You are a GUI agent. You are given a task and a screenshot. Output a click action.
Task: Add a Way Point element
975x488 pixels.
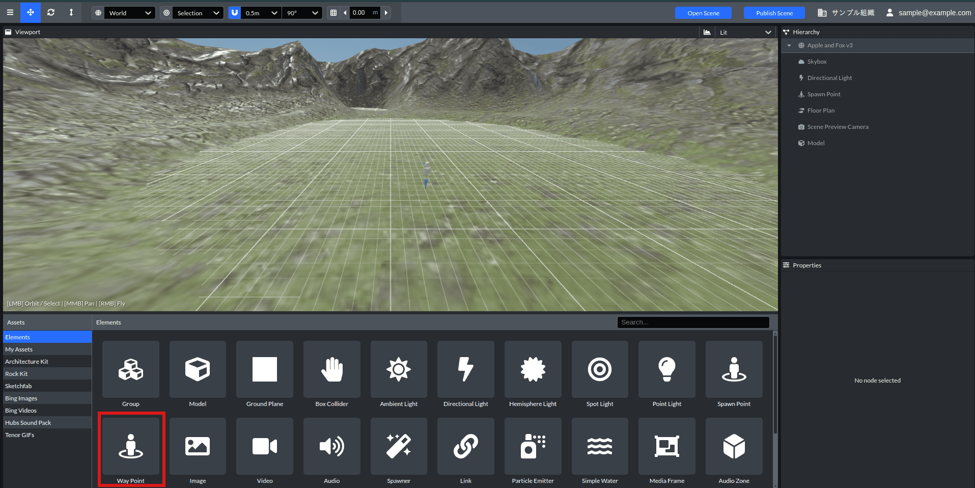[x=131, y=447]
